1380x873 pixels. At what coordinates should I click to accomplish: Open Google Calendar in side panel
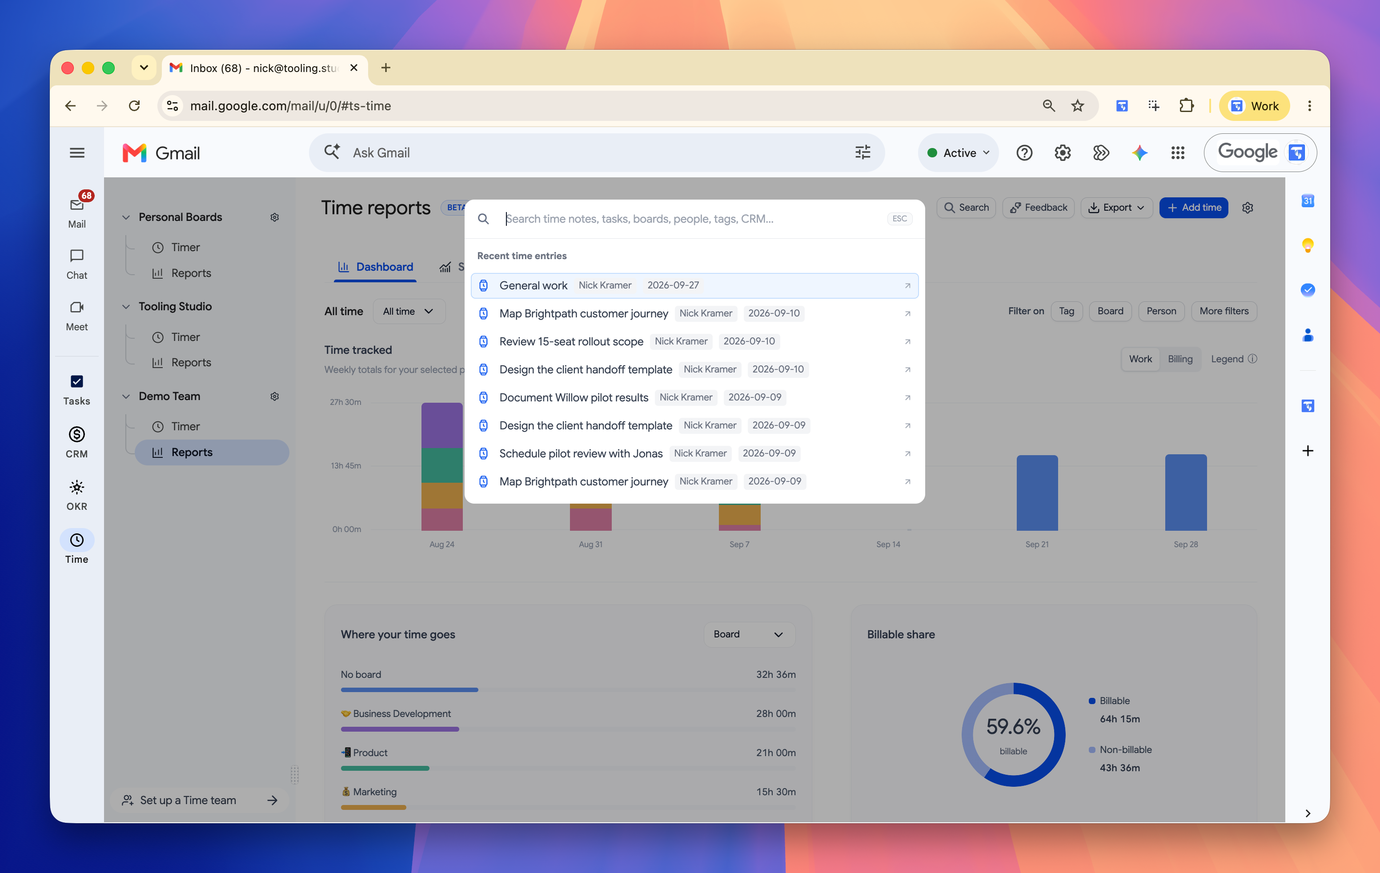pyautogui.click(x=1307, y=201)
